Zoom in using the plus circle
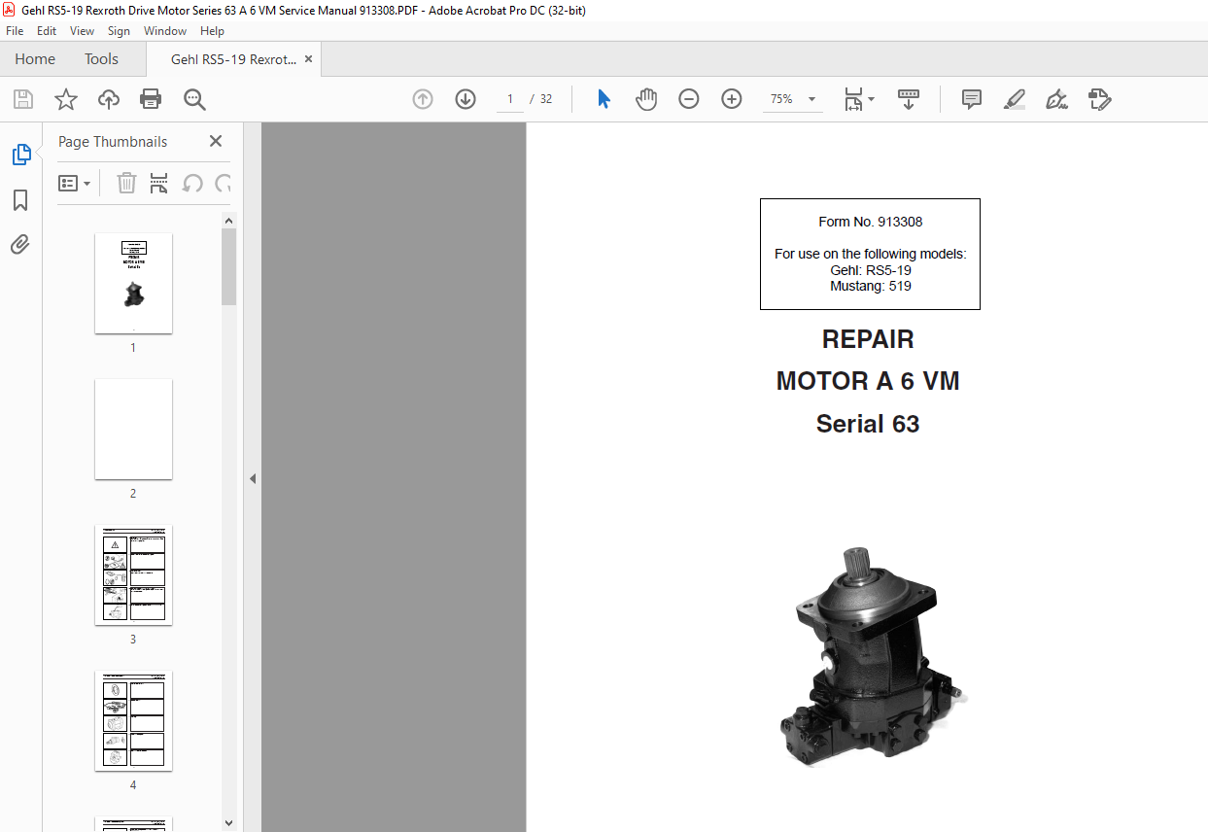1208x832 pixels. tap(732, 99)
